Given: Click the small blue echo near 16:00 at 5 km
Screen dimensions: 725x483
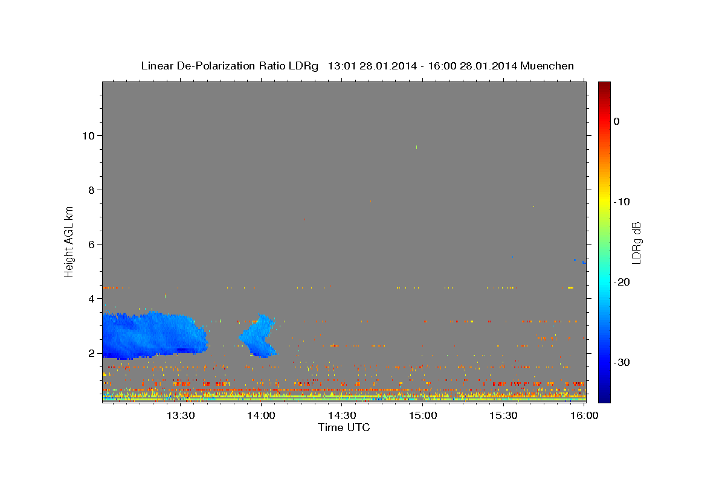Looking at the screenshot, I should tap(584, 262).
